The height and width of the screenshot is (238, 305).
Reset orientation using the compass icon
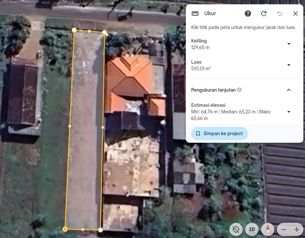click(267, 229)
